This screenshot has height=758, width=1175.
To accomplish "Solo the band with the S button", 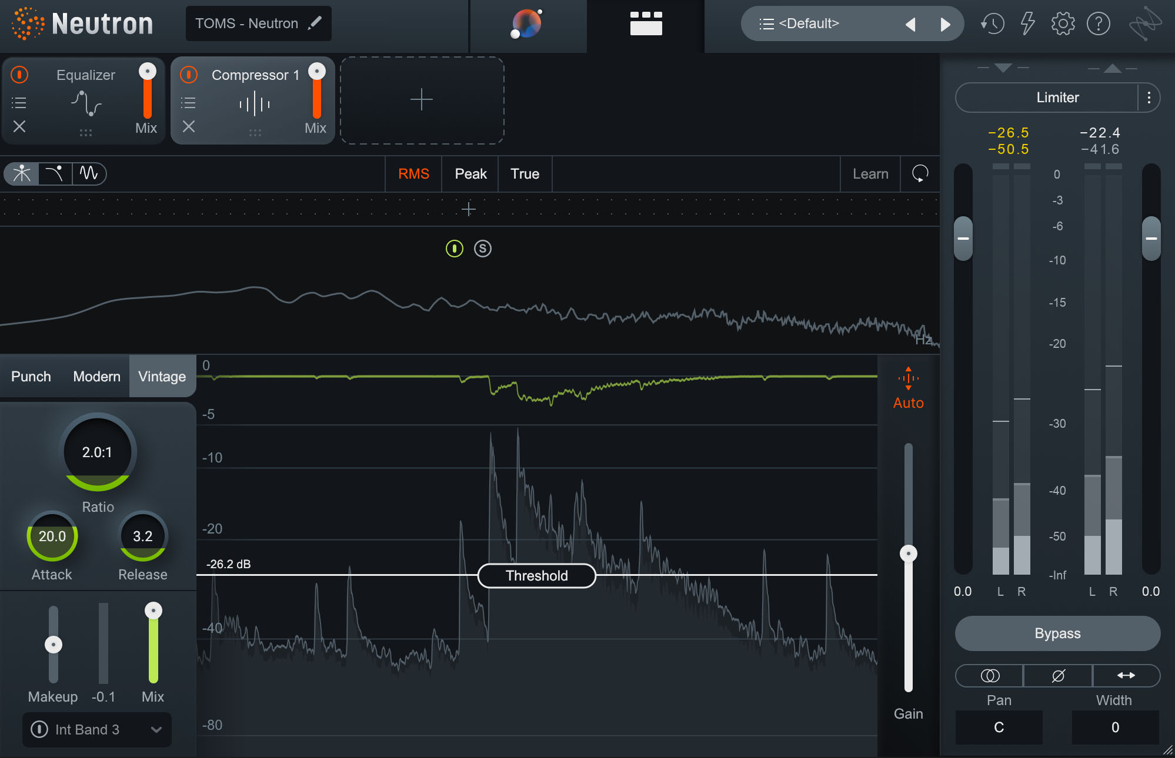I will [x=483, y=249].
